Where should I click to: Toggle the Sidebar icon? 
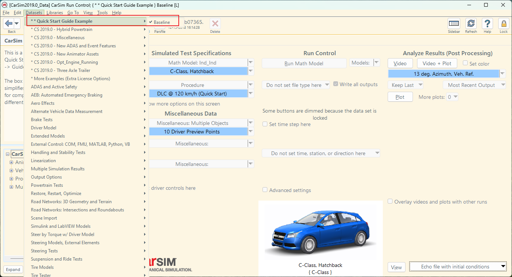tap(454, 23)
